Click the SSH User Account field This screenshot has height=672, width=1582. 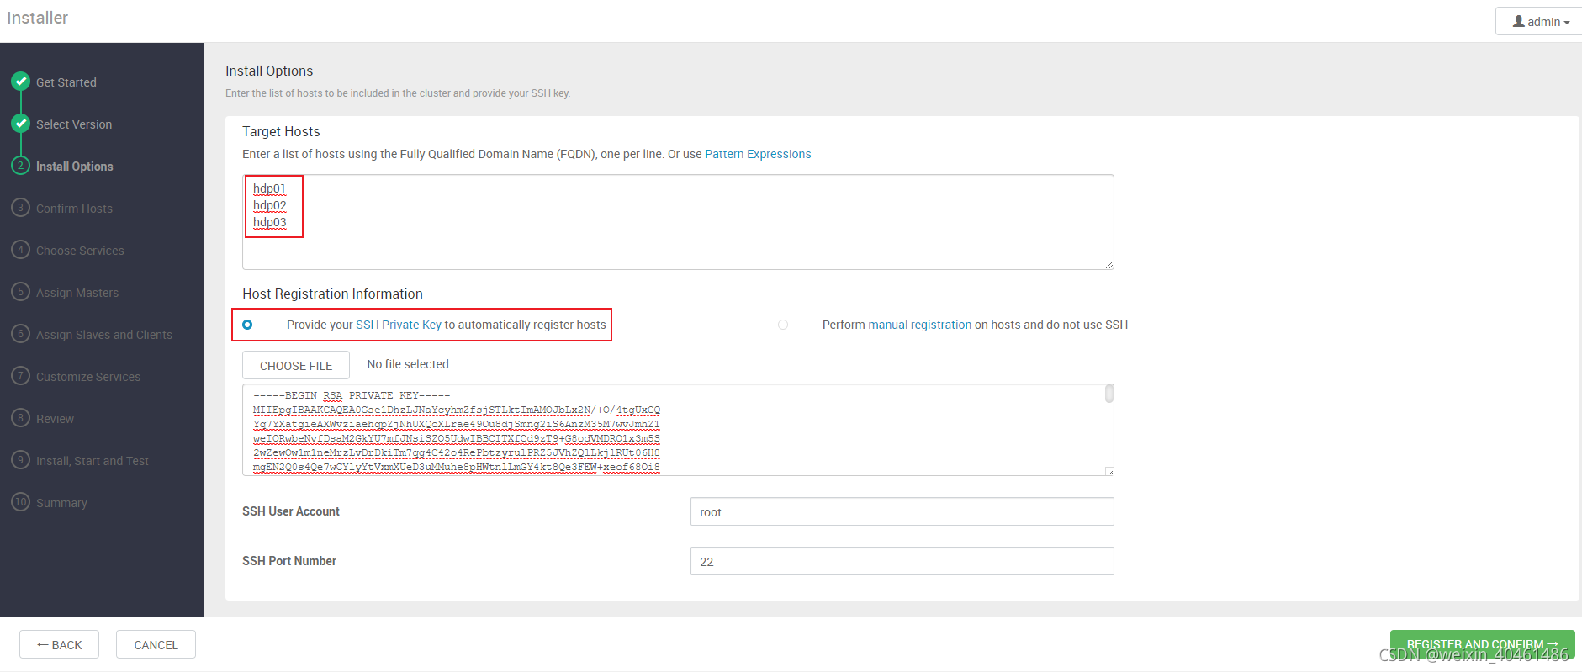[902, 511]
